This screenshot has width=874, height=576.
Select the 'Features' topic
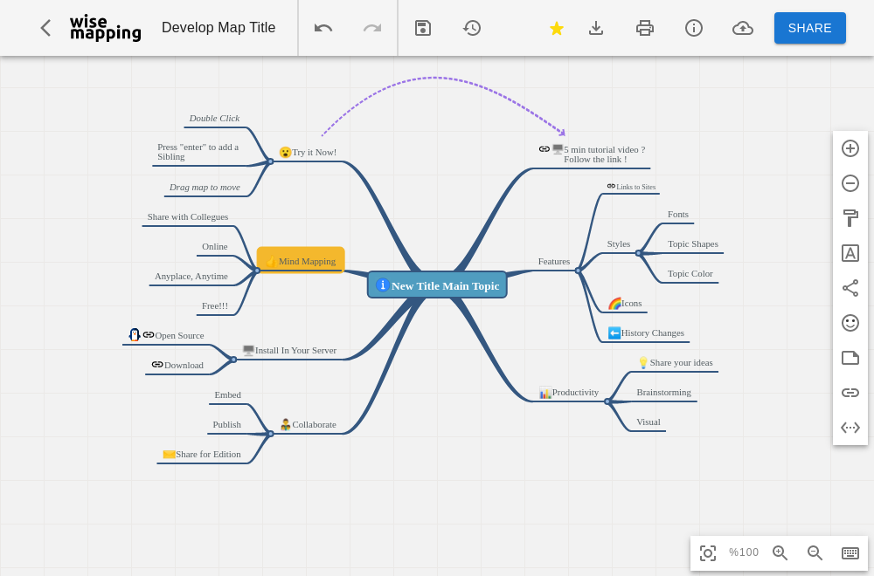click(x=554, y=262)
